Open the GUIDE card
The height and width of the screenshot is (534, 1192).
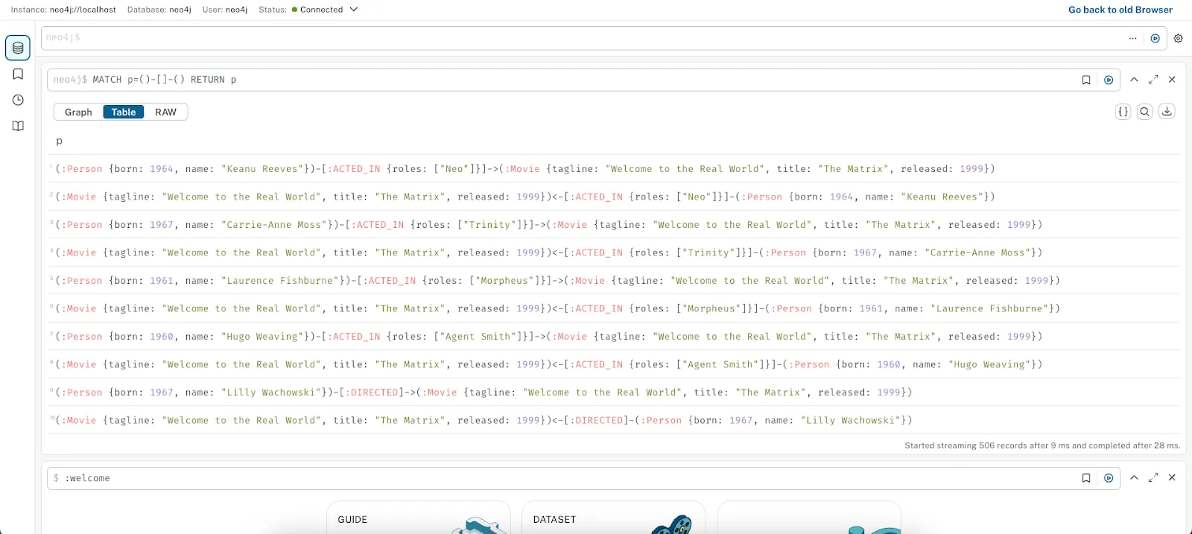point(419,518)
